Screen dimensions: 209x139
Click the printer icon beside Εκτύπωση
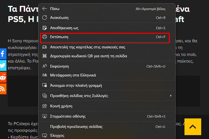click(x=45, y=37)
